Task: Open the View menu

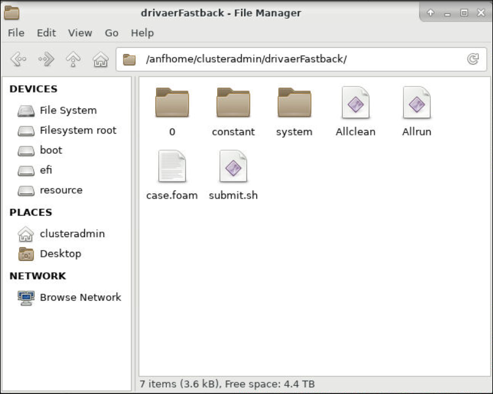Action: pos(80,32)
